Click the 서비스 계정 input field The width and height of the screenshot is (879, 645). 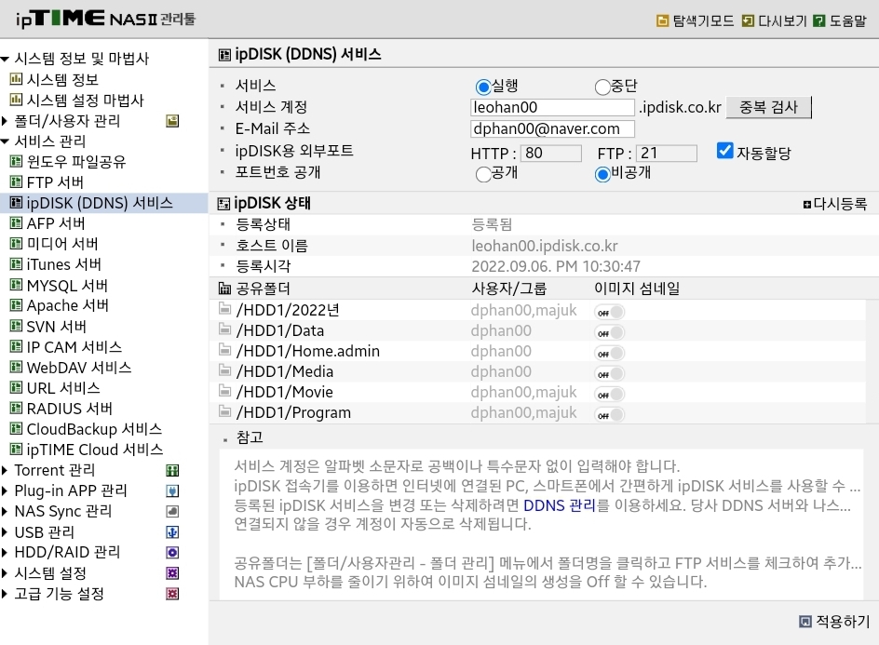point(552,107)
